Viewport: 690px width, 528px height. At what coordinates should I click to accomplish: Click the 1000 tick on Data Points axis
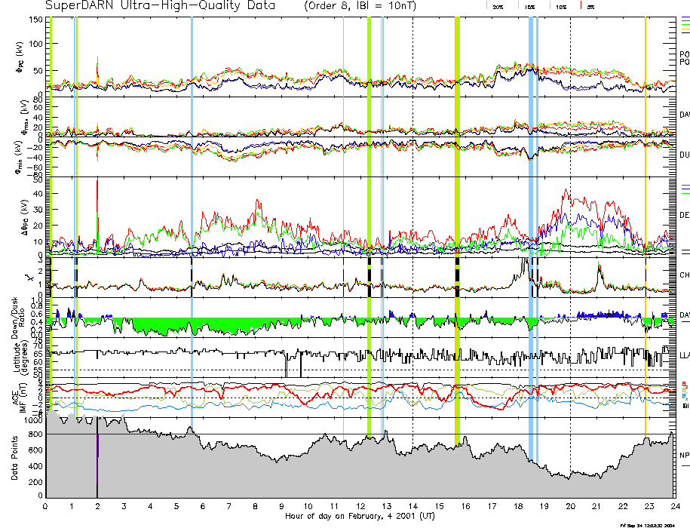pyautogui.click(x=34, y=421)
